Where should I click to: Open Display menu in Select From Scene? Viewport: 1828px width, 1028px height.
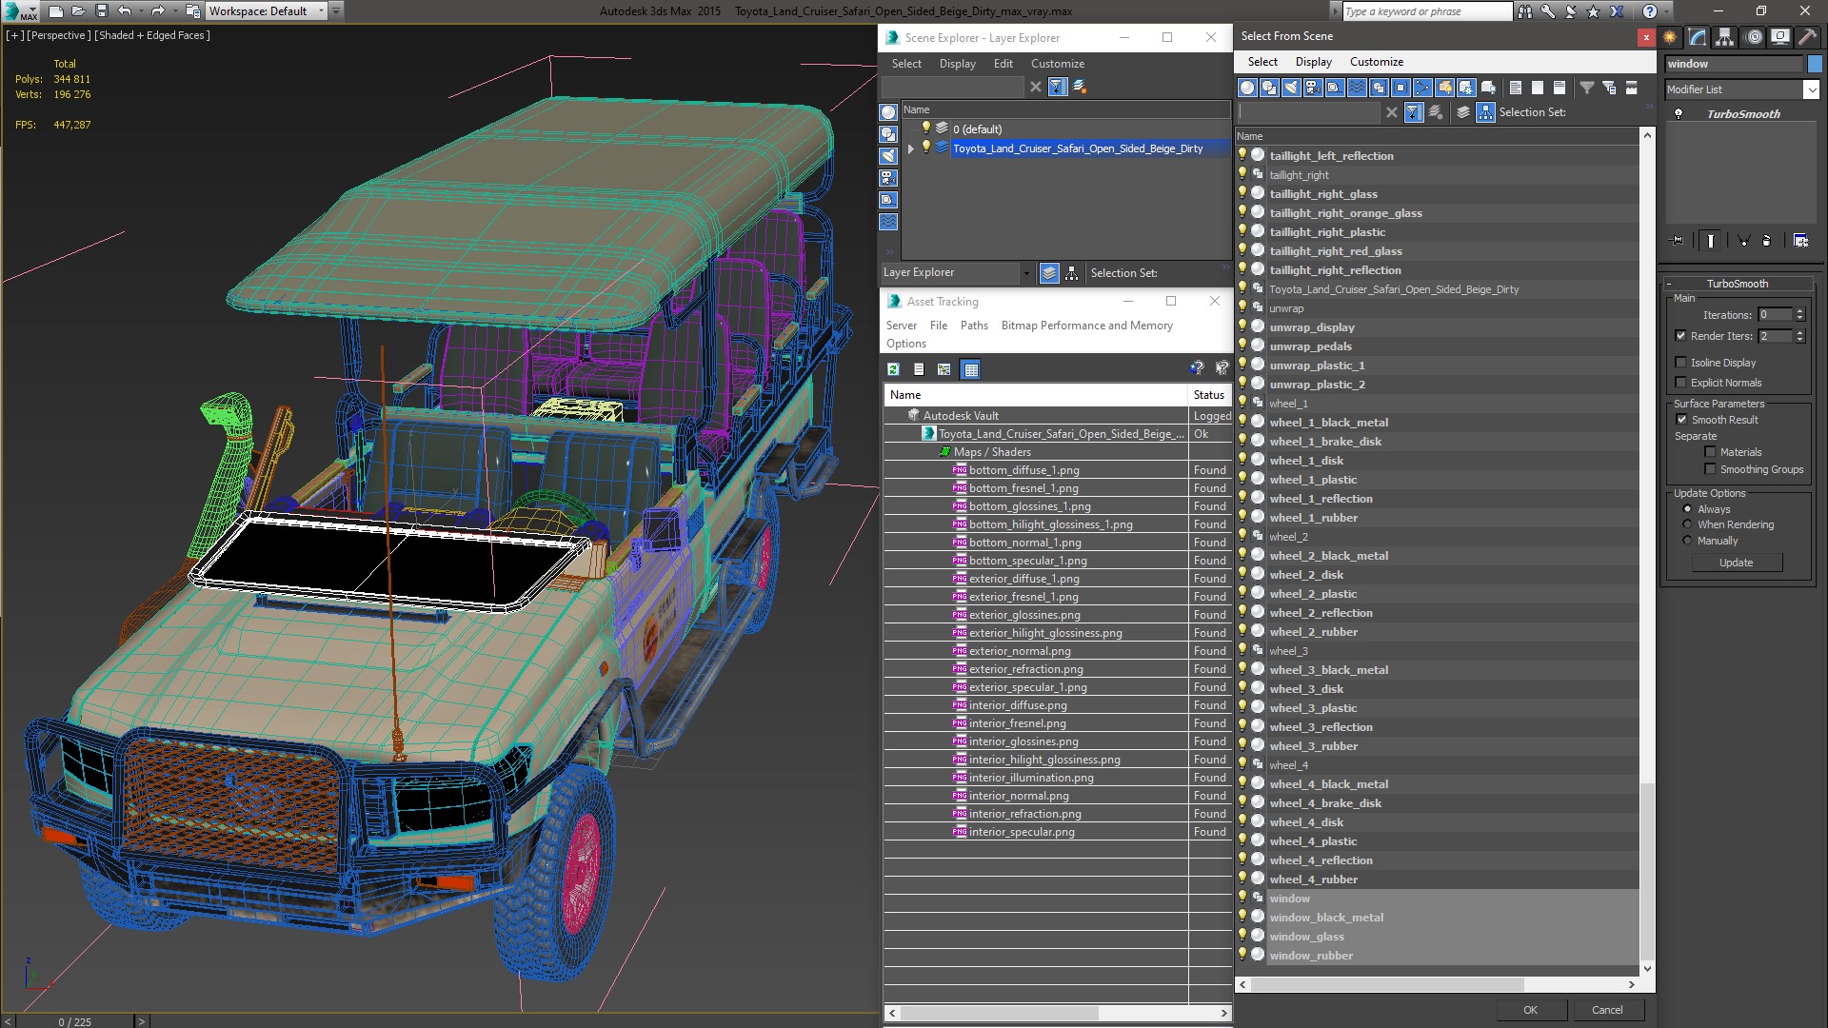tap(1314, 62)
